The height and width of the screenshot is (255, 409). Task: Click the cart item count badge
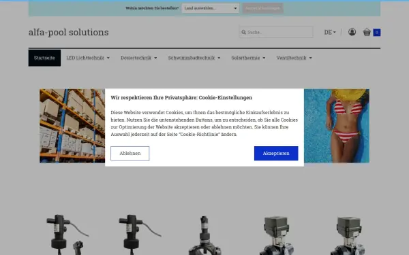pyautogui.click(x=377, y=32)
